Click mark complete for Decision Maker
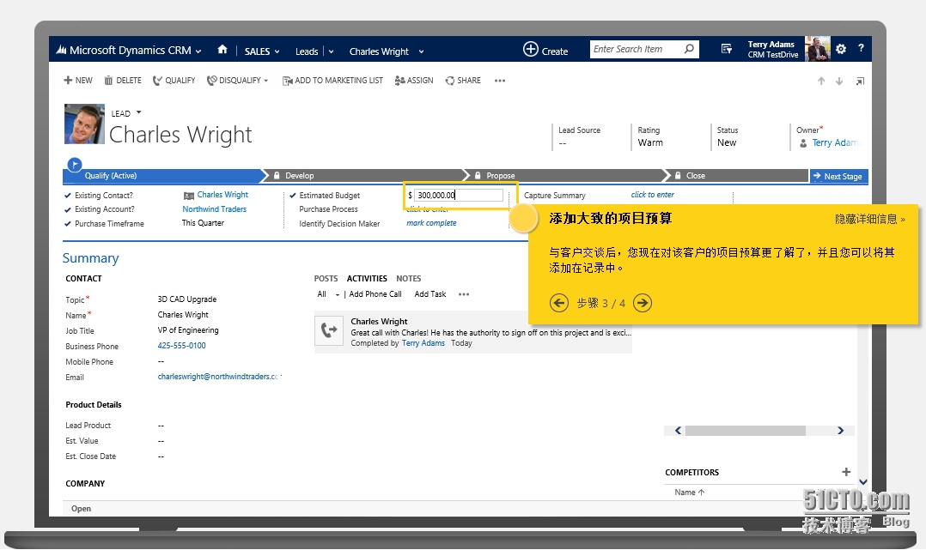 [431, 223]
